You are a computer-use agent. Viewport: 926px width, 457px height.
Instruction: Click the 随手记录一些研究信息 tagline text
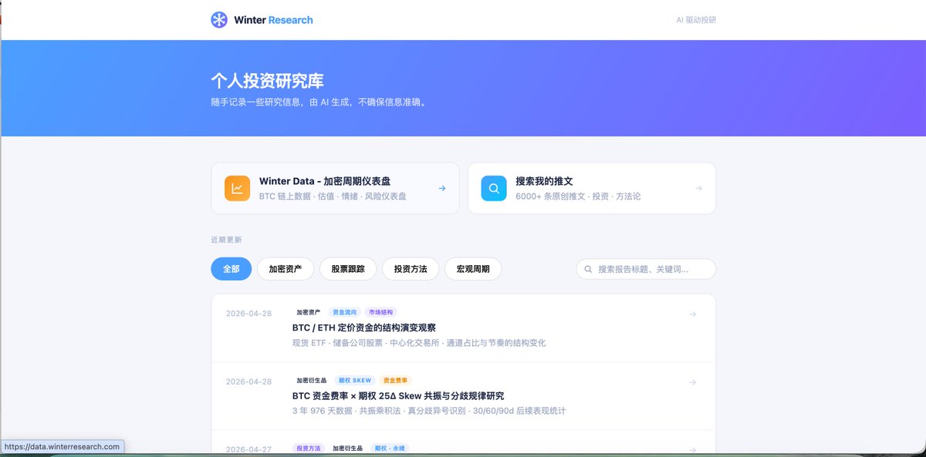[x=319, y=102]
